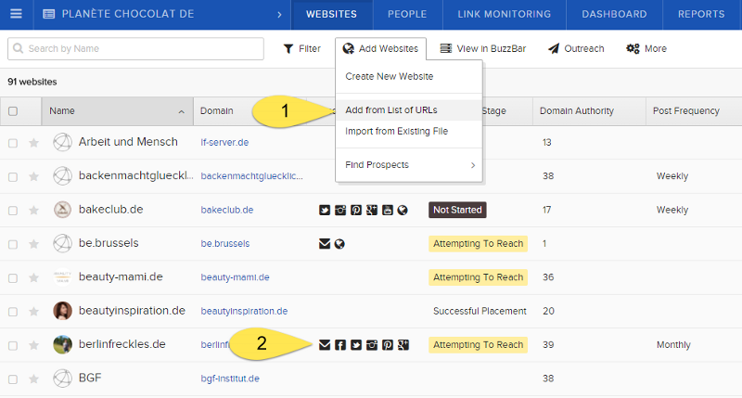Screen dimensions: 742x398
Task: Open the More options dropdown
Action: tap(646, 49)
